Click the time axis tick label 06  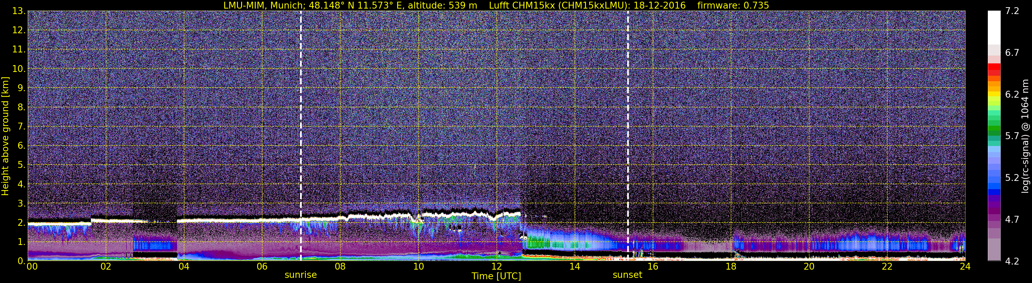tap(262, 267)
